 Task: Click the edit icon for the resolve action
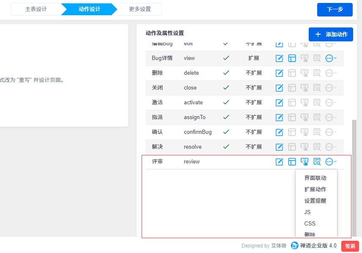[x=279, y=147]
